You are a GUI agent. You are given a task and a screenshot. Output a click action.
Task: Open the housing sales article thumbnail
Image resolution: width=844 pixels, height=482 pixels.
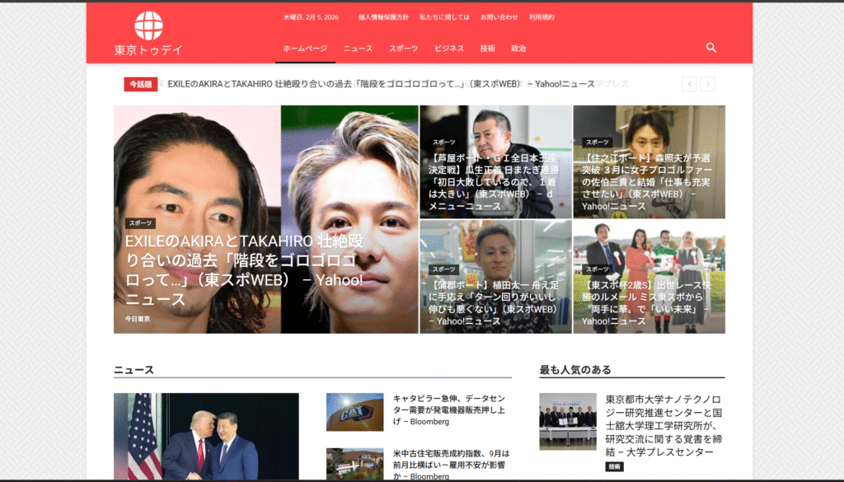click(354, 464)
